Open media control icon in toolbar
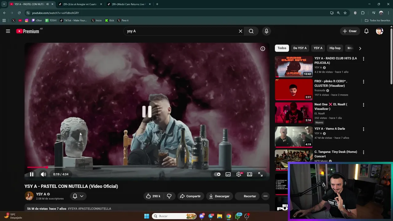This screenshot has width=393, height=221. (374, 13)
